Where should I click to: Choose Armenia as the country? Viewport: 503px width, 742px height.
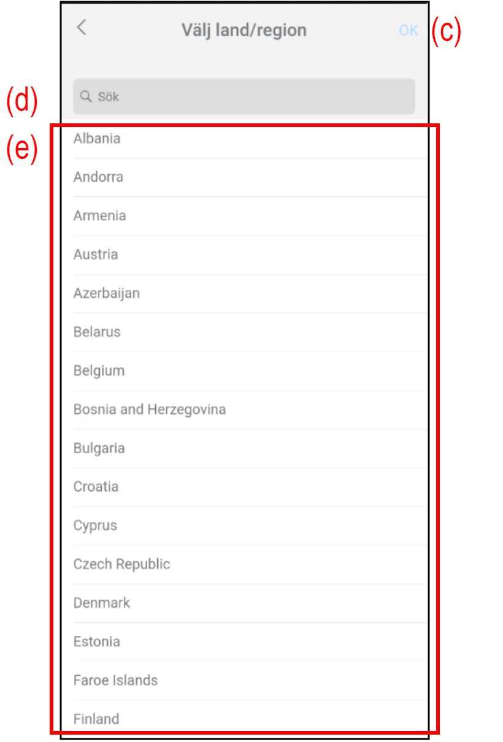pos(100,216)
